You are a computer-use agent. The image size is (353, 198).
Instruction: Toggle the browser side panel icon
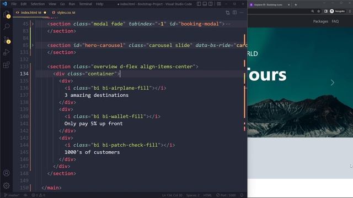[x=325, y=11]
